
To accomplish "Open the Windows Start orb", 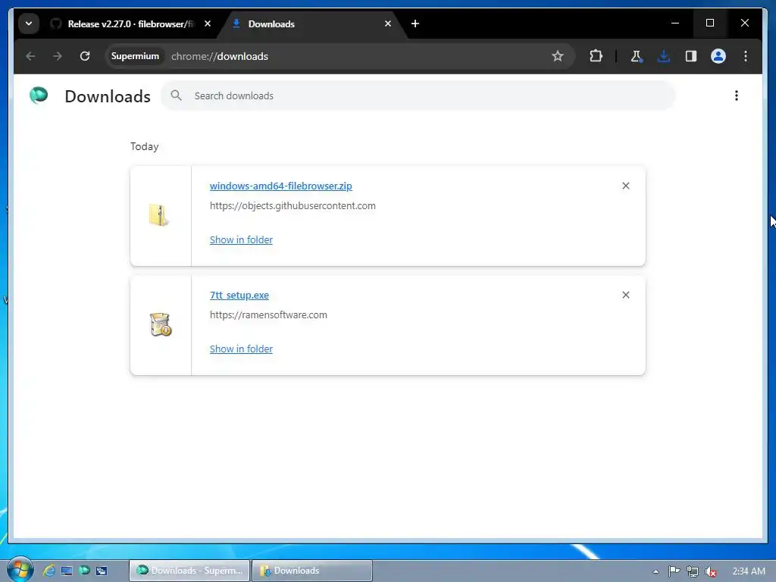I will click(20, 570).
